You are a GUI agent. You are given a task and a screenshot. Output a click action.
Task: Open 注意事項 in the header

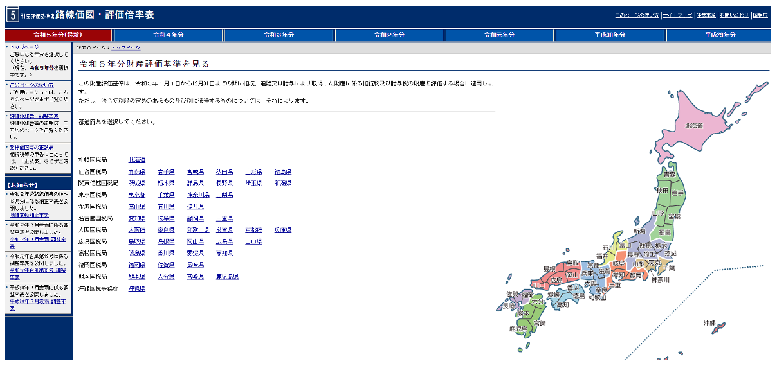pos(706,15)
